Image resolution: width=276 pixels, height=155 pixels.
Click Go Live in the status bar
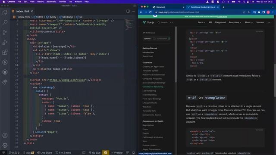click(x=94, y=153)
